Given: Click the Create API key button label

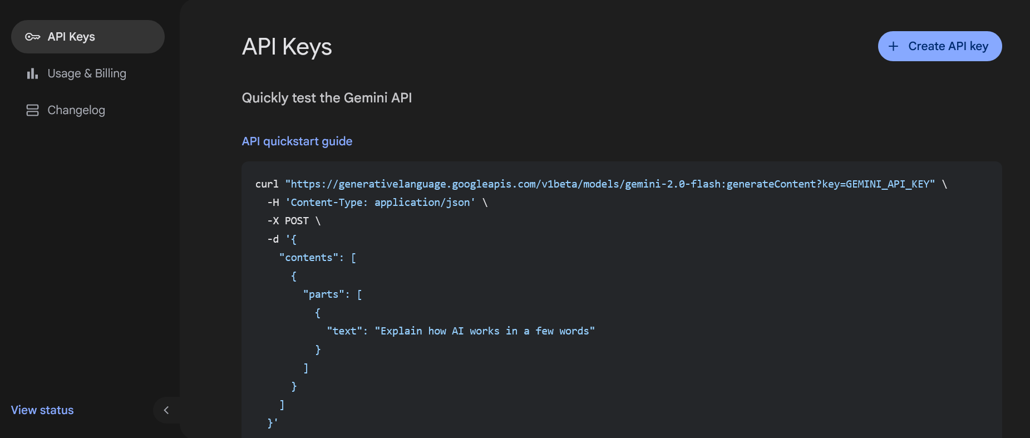Looking at the screenshot, I should coord(949,46).
